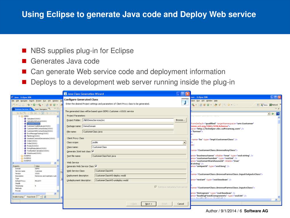The width and height of the screenshot is (290, 218).
Task: Select the Java perspective button
Action: [264, 105]
